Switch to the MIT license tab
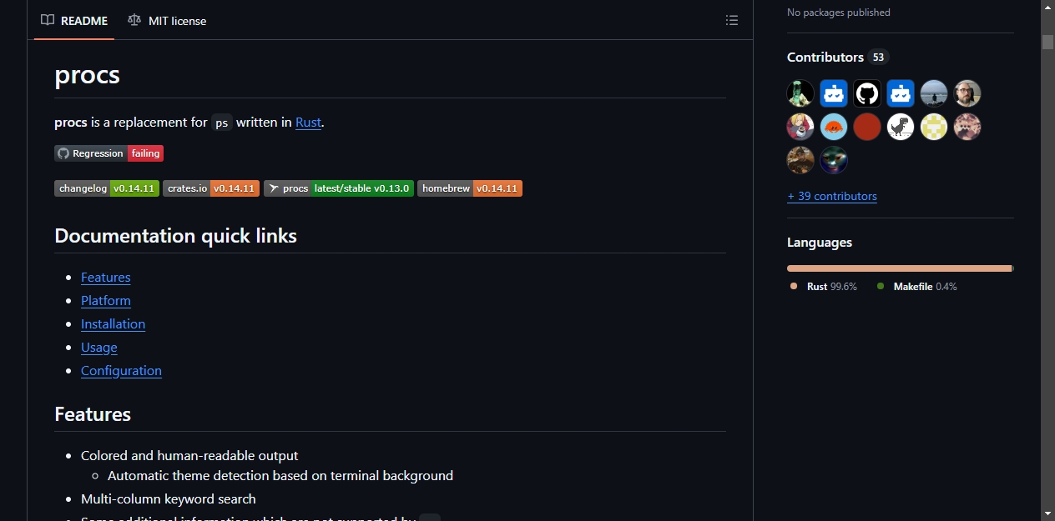The width and height of the screenshot is (1055, 521). (x=167, y=20)
